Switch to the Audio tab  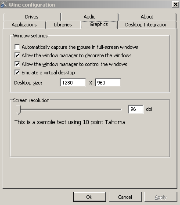(x=90, y=17)
